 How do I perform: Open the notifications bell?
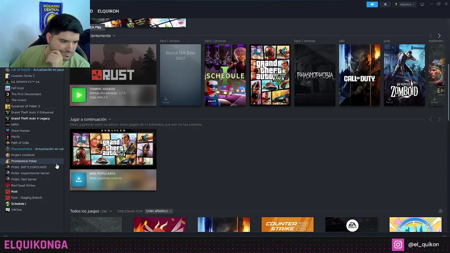tap(385, 5)
